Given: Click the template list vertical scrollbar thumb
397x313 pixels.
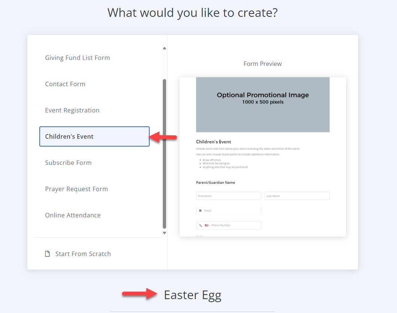Looking at the screenshot, I should pyautogui.click(x=164, y=154).
